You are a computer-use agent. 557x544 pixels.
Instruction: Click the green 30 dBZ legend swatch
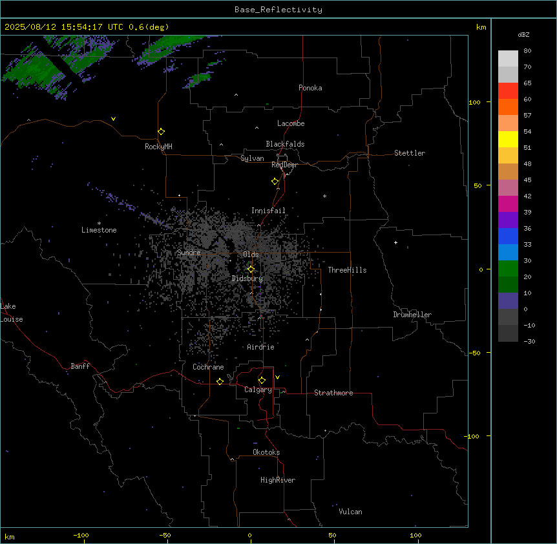[508, 269]
